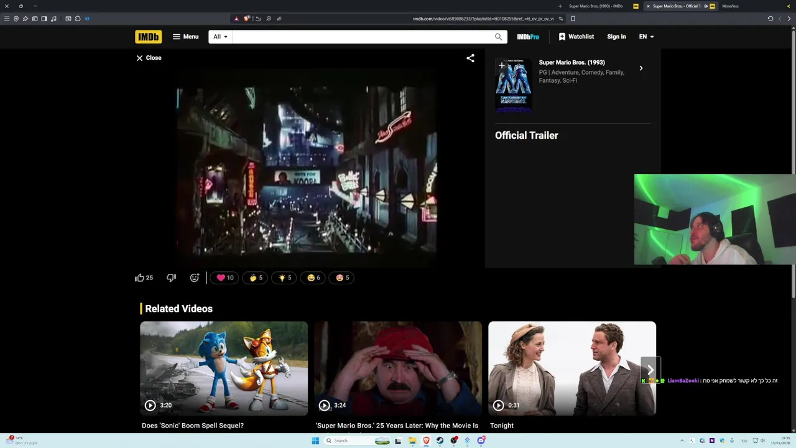This screenshot has height=448, width=796.
Task: Click the browser address bar URL
Action: [x=483, y=19]
